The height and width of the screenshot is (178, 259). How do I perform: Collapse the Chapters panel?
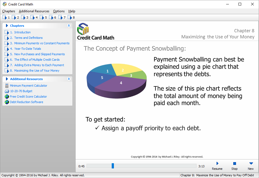(69, 26)
